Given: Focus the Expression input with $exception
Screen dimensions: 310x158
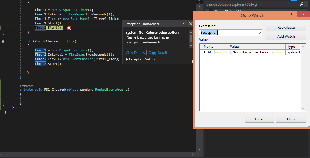Looking at the screenshot, I should tap(228, 33).
